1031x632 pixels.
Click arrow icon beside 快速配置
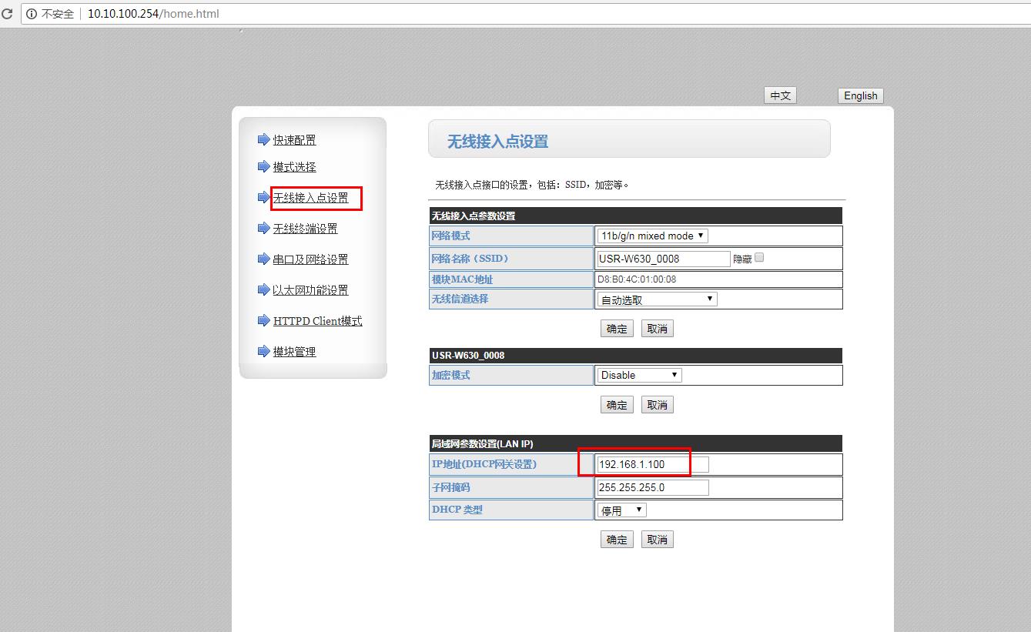pyautogui.click(x=263, y=139)
